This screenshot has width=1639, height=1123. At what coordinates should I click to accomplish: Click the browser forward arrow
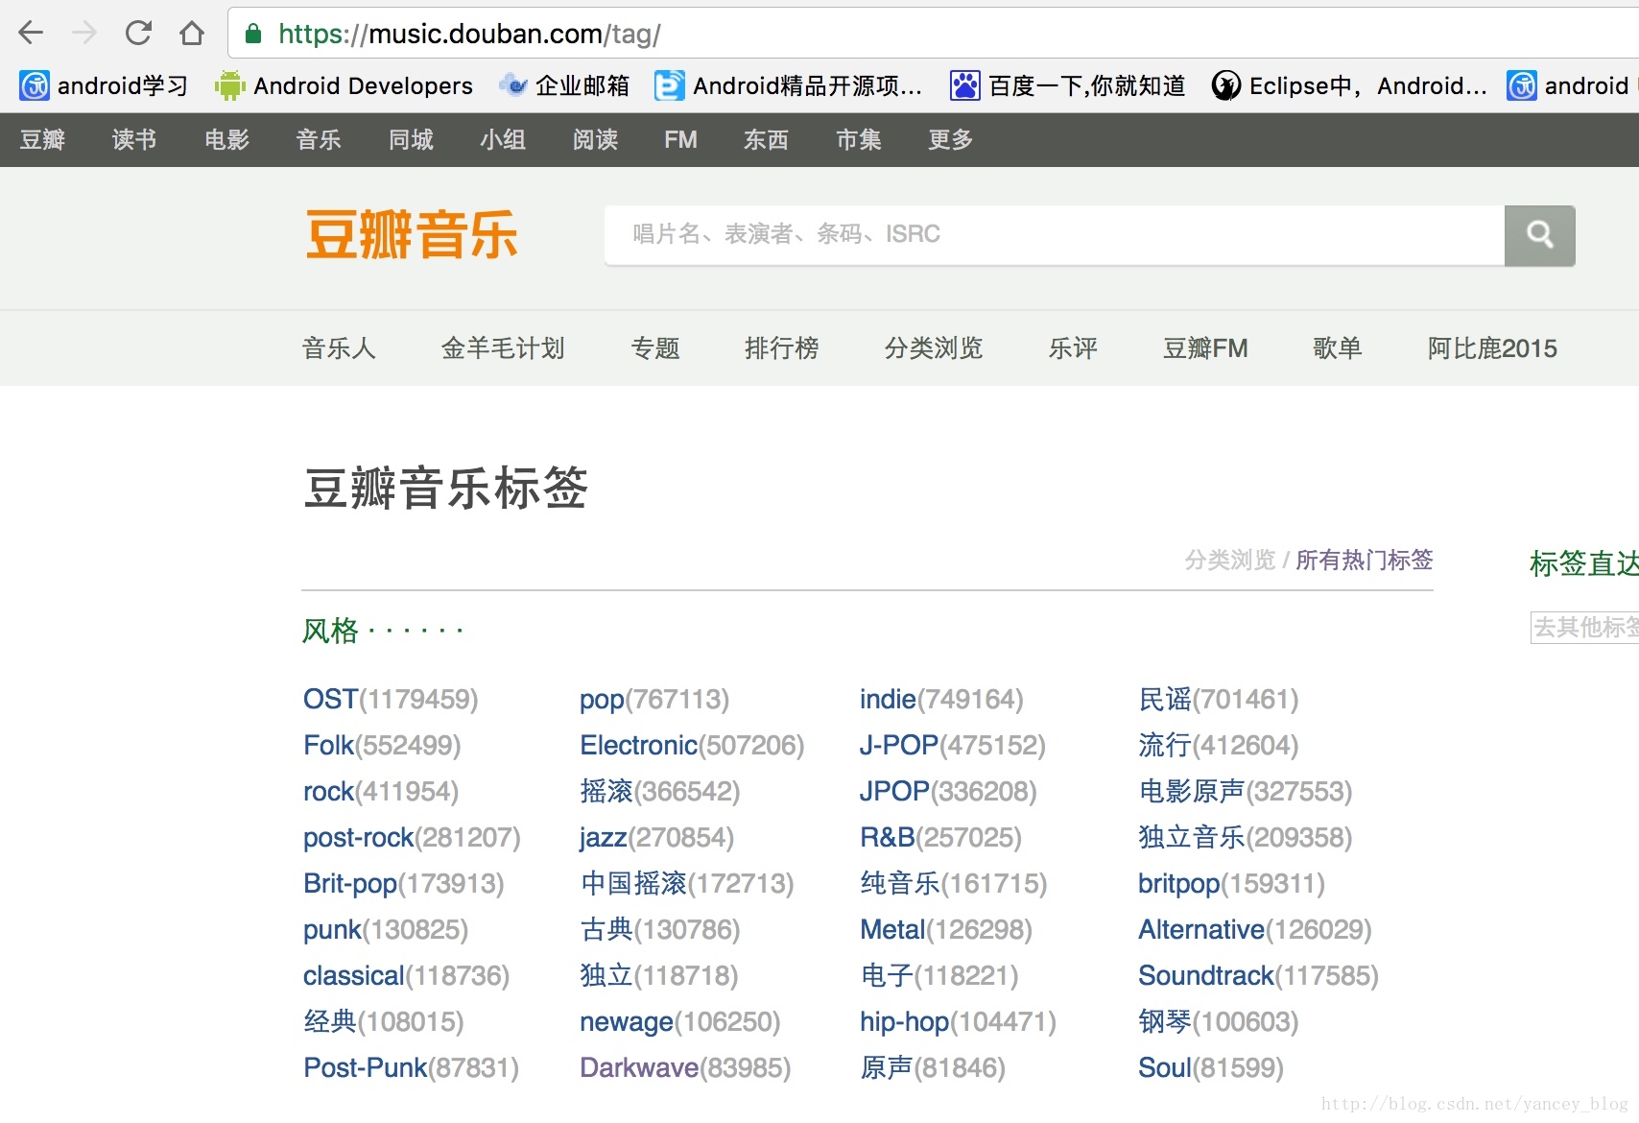[84, 34]
